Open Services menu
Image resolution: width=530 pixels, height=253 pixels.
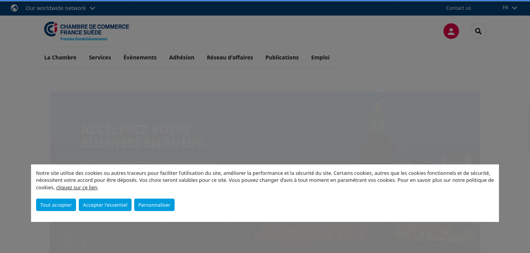[x=100, y=58]
